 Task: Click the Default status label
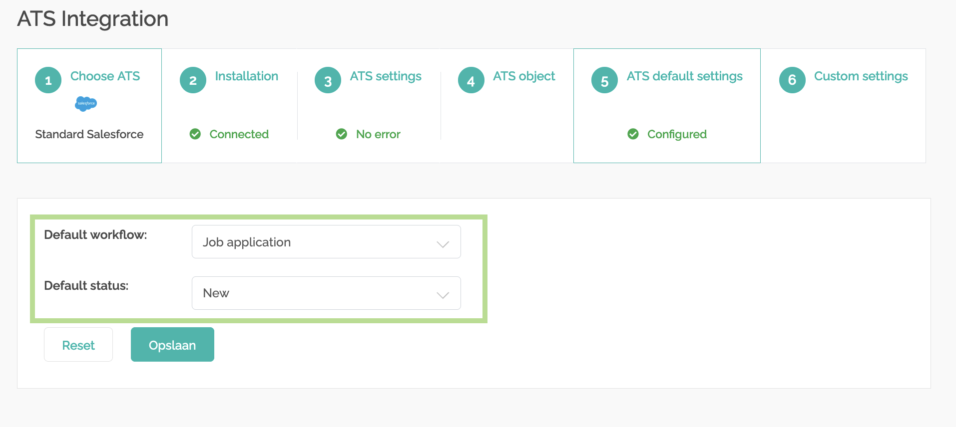click(86, 286)
